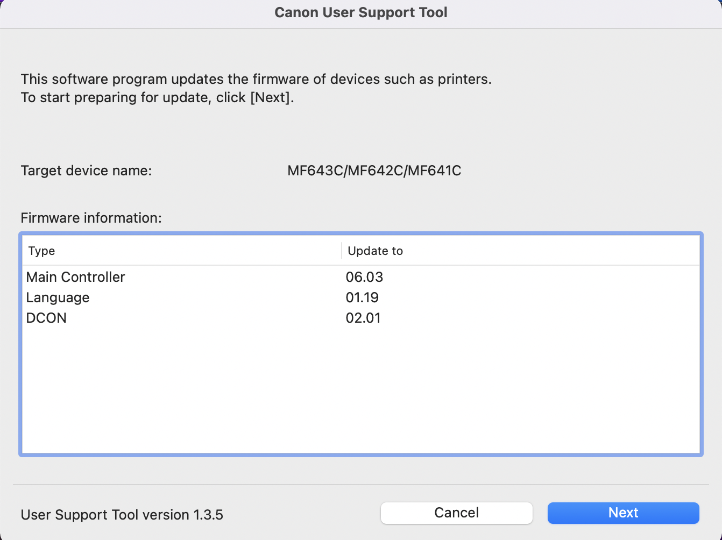Click the Canon User Support Tool title
This screenshot has height=540, width=722.
pos(360,12)
